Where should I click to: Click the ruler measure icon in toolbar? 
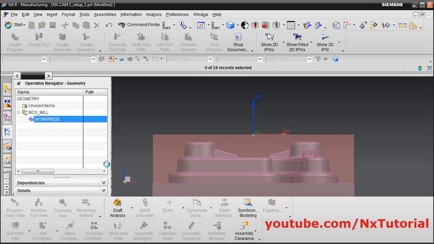(402, 26)
